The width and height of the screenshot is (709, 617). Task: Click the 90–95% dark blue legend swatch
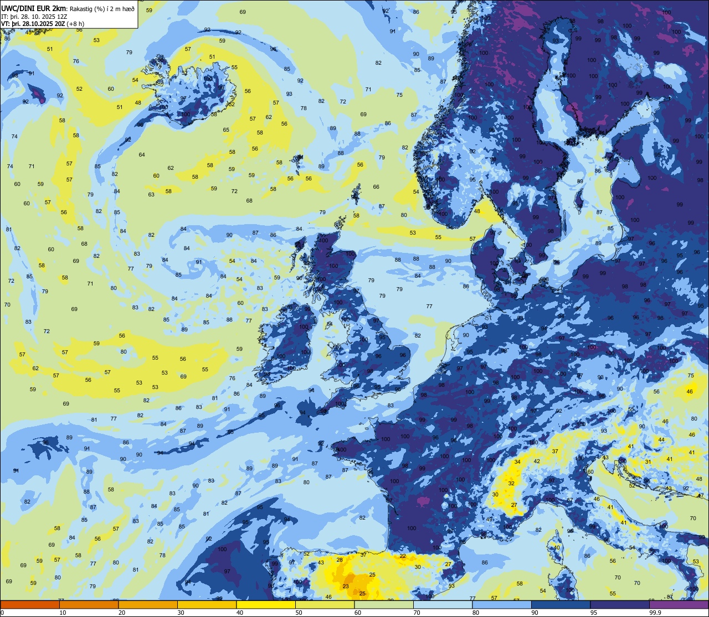click(x=561, y=604)
